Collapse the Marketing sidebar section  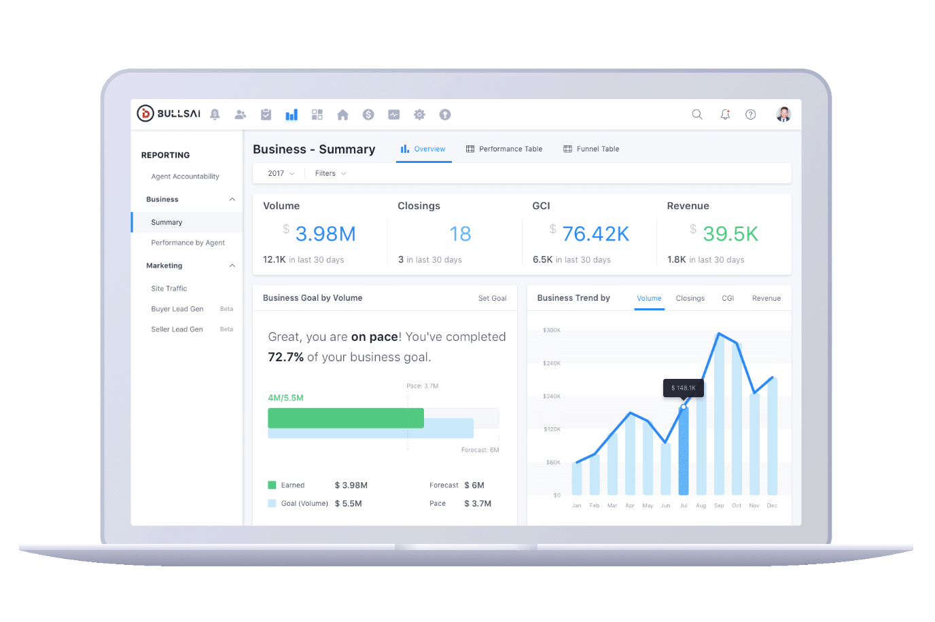pos(232,266)
